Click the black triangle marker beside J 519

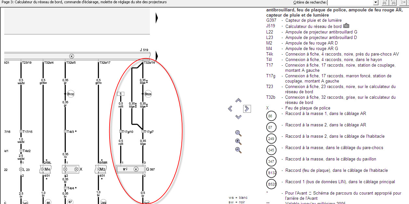(x=157, y=55)
